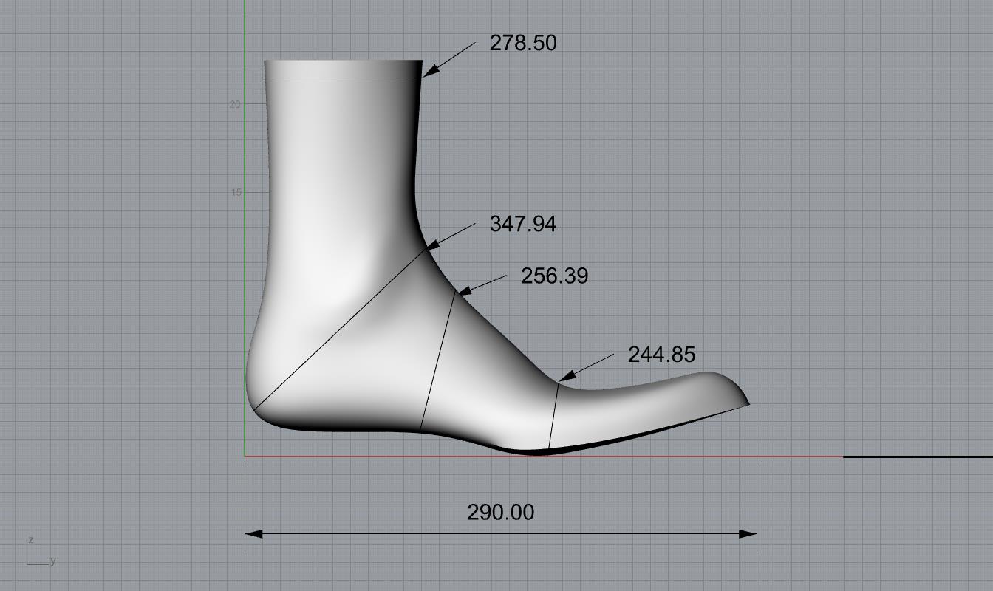Select the 290.00 length dimension text
Screen dimensions: 993x591
pos(500,512)
